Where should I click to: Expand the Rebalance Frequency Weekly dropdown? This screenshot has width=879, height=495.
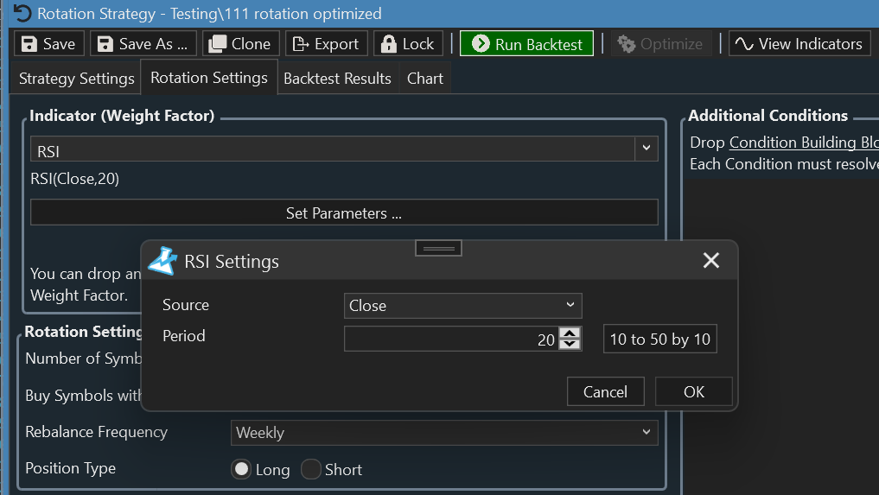tap(443, 432)
